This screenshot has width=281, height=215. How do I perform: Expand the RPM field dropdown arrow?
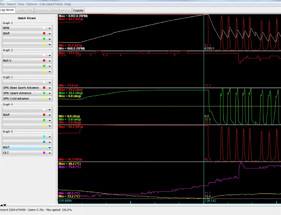[50, 28]
